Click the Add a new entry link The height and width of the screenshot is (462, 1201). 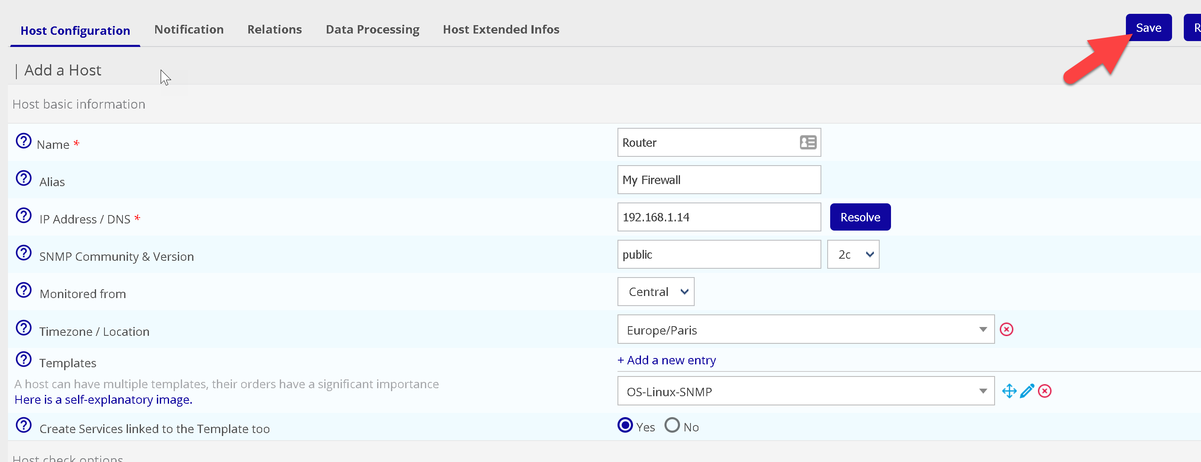(666, 360)
